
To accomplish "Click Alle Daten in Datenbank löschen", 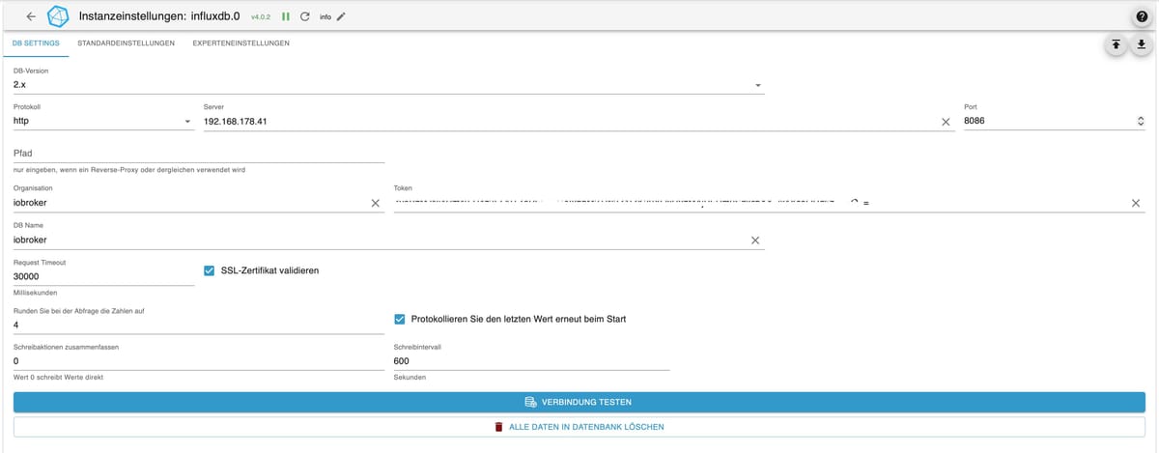I will click(x=579, y=426).
